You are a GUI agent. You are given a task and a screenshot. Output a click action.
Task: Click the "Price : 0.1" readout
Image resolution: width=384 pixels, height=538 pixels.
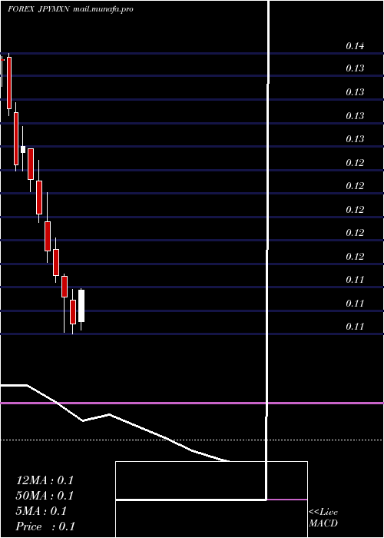45,526
